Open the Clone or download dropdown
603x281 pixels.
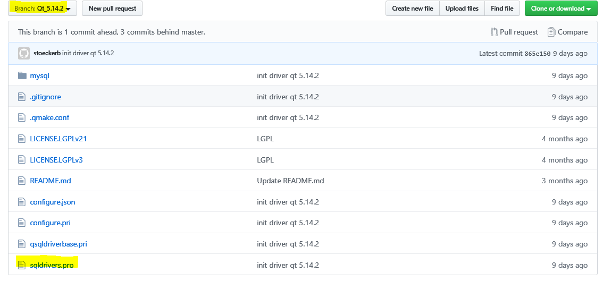pyautogui.click(x=560, y=8)
